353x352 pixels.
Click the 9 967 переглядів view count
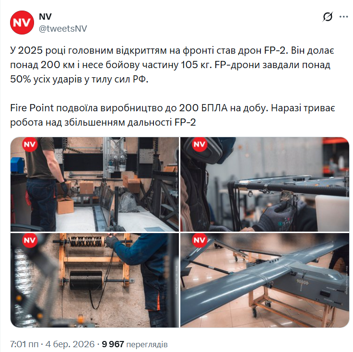coord(135,344)
